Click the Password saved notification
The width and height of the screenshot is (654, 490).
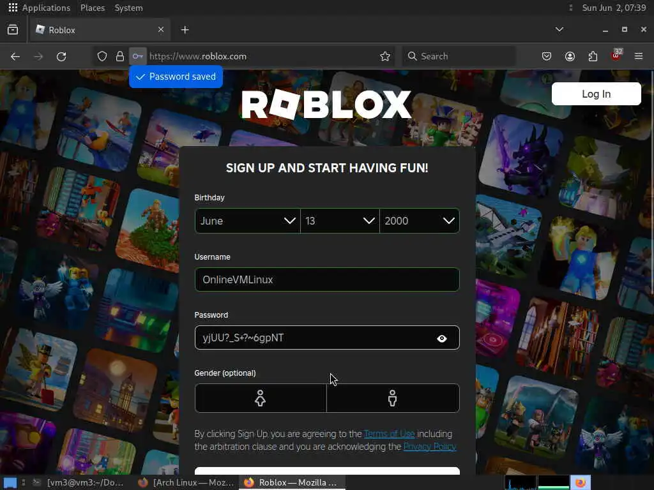(x=176, y=77)
